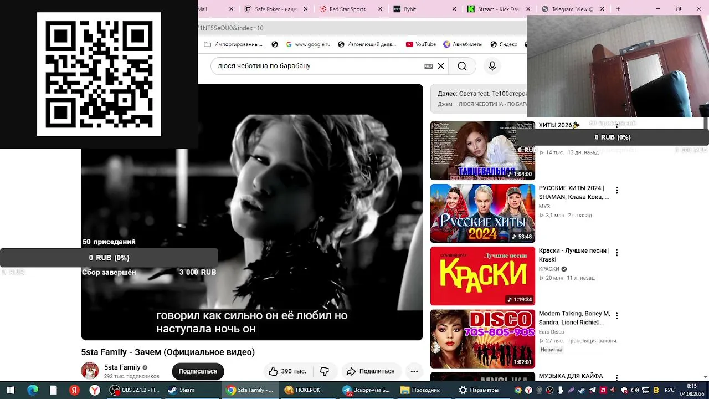Viewport: 709px width, 399px height.
Task: Open more actions menu under the video
Action: 414,371
